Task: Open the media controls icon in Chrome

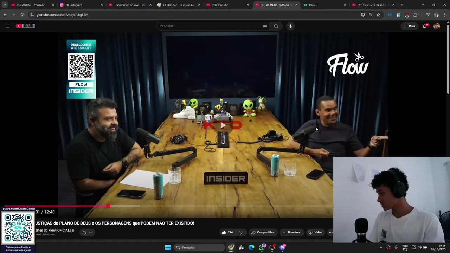Action: click(428, 15)
